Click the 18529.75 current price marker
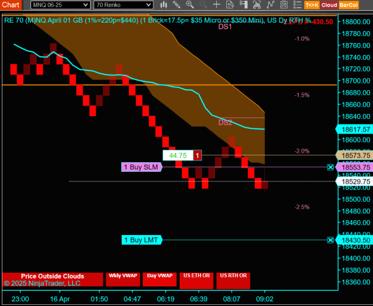Screen dimensions: 373x306 pyautogui.click(x=354, y=182)
